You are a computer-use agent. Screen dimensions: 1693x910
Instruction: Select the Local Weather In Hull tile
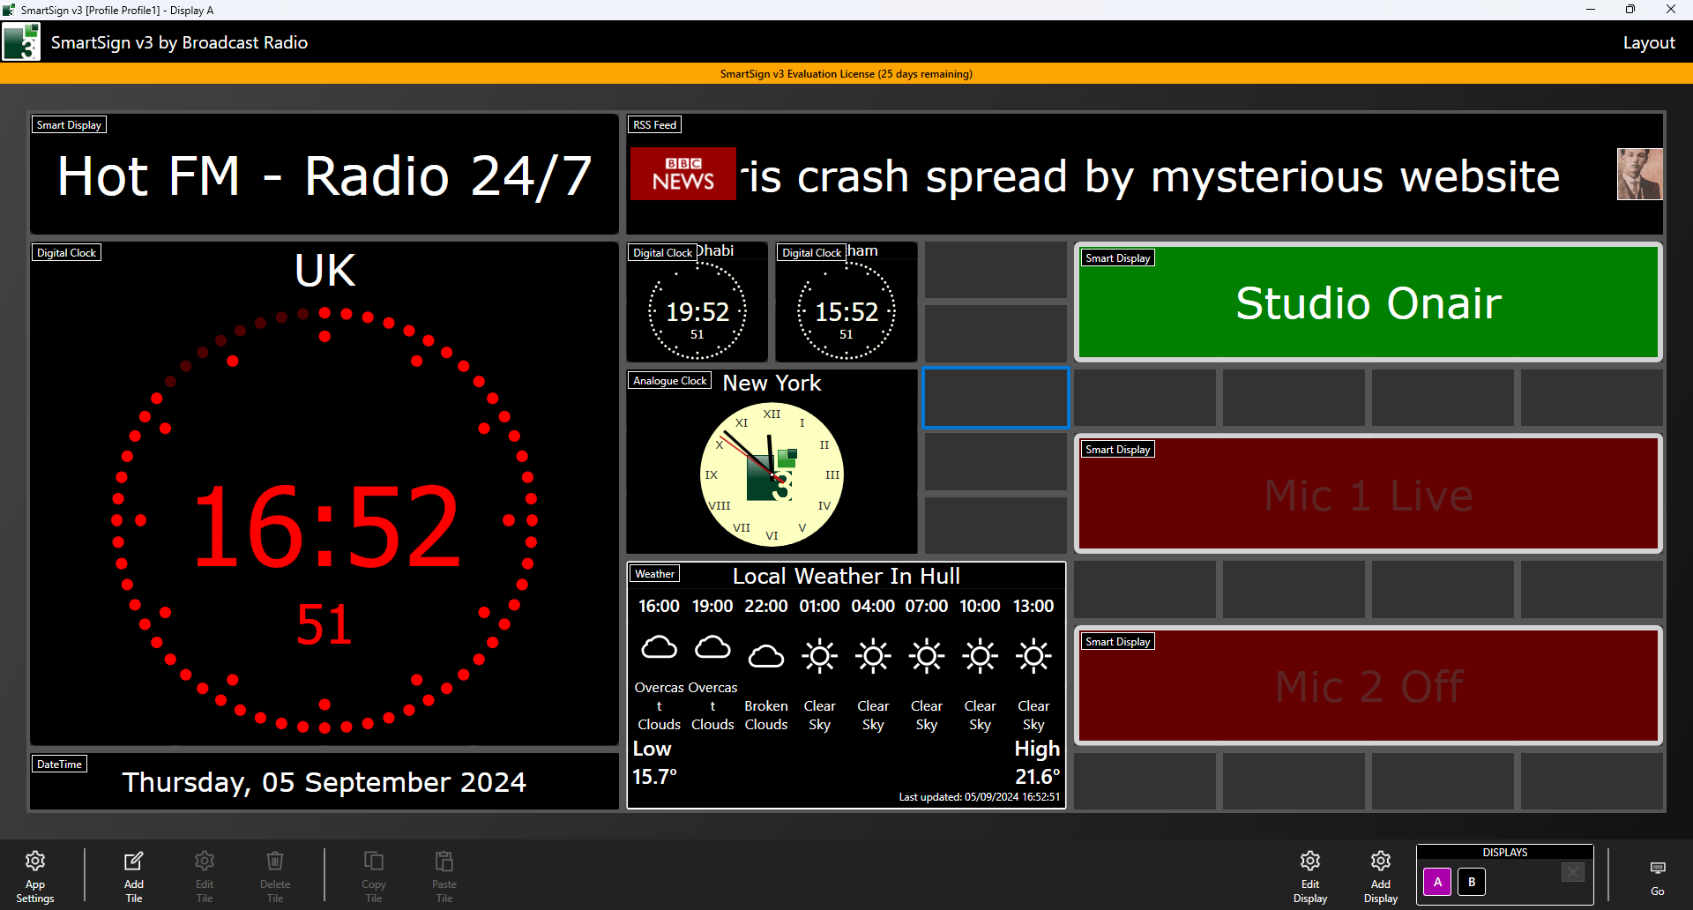pos(845,686)
